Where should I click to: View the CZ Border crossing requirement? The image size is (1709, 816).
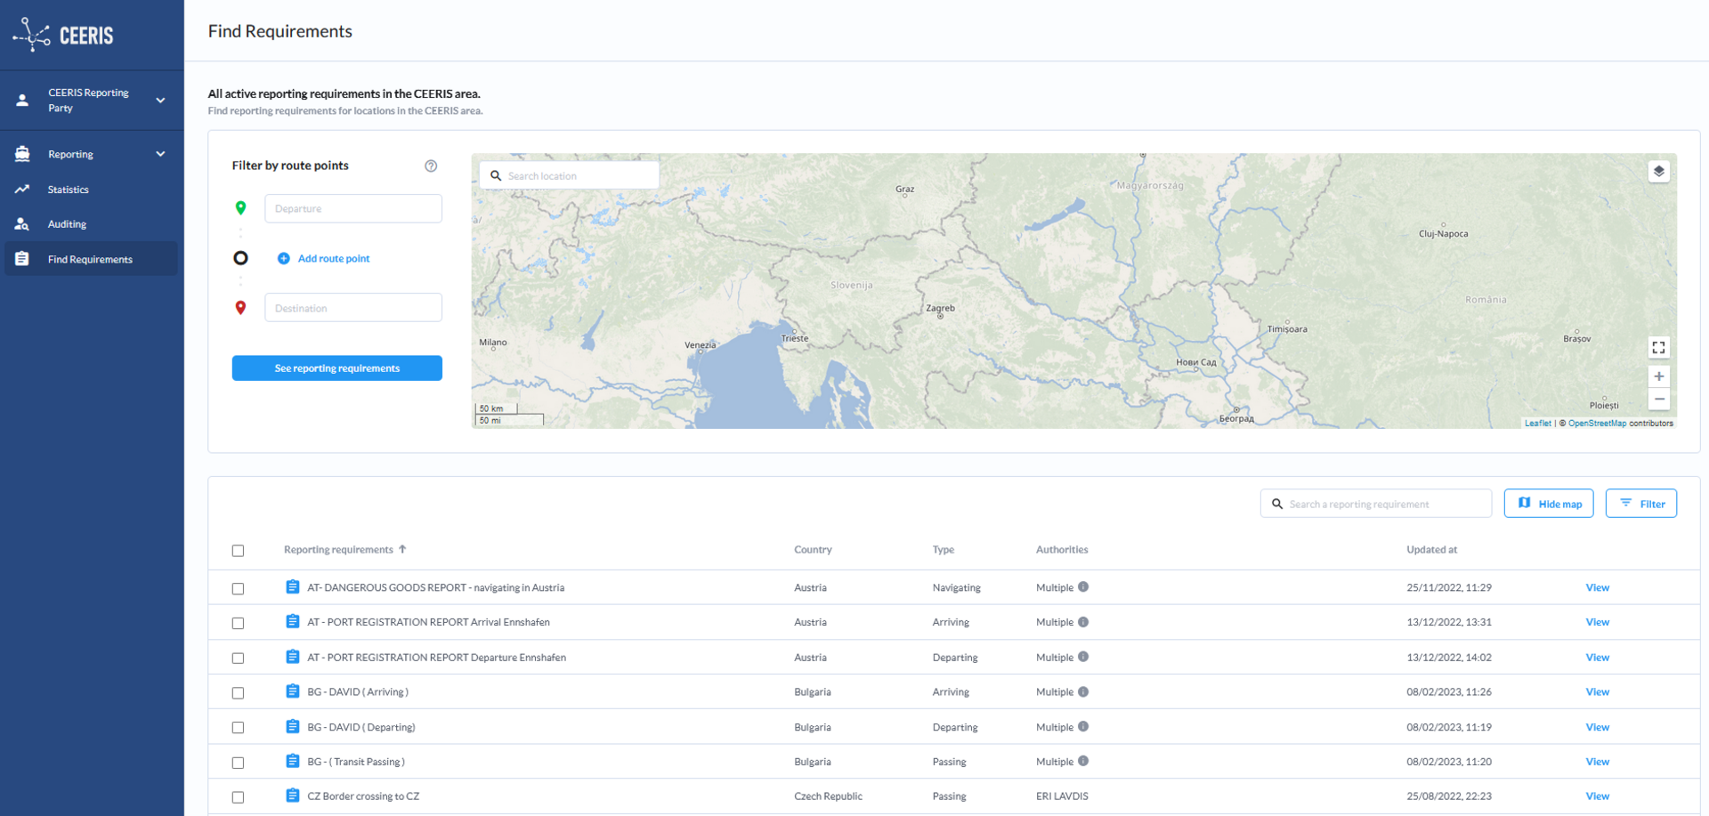click(x=1597, y=796)
